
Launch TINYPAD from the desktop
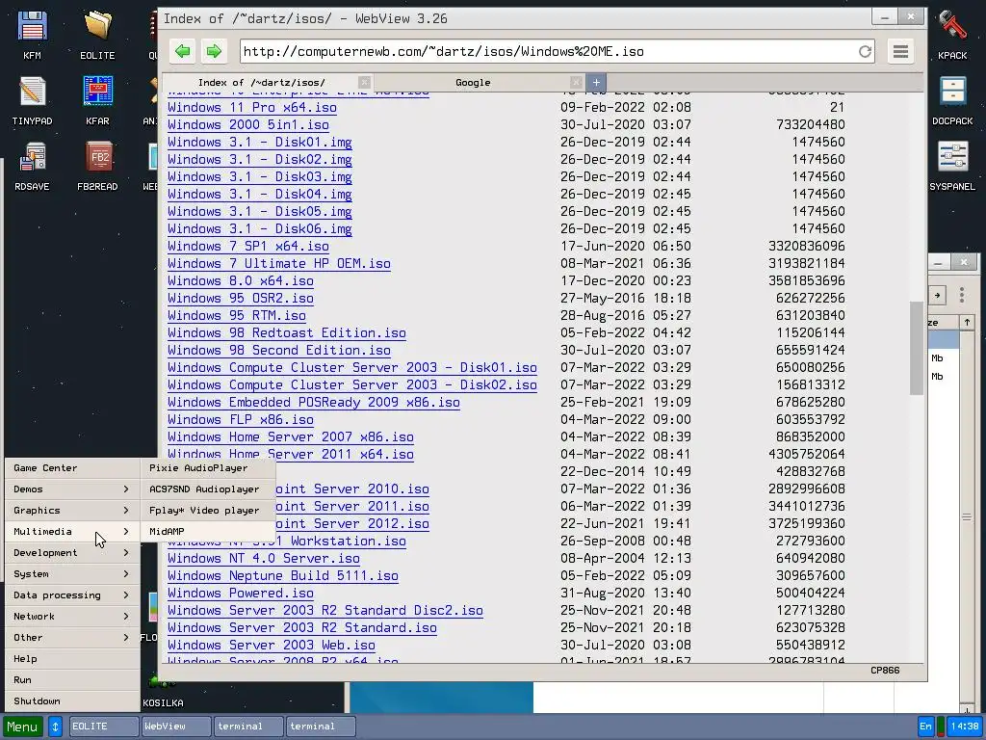[32, 100]
